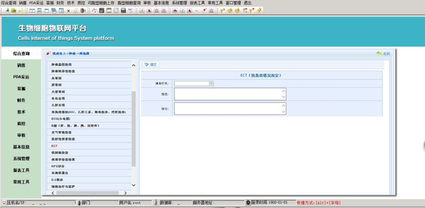This screenshot has width=425, height=208.
Task: Click exam list scrollbar down arrow
Action: [133, 185]
